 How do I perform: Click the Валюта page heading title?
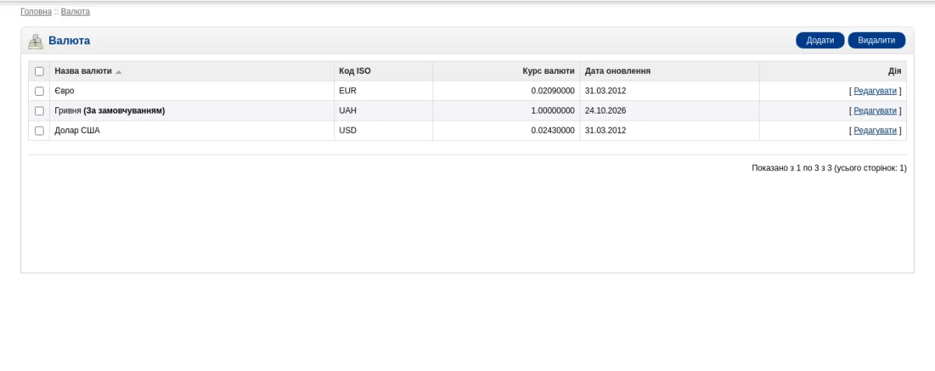69,40
